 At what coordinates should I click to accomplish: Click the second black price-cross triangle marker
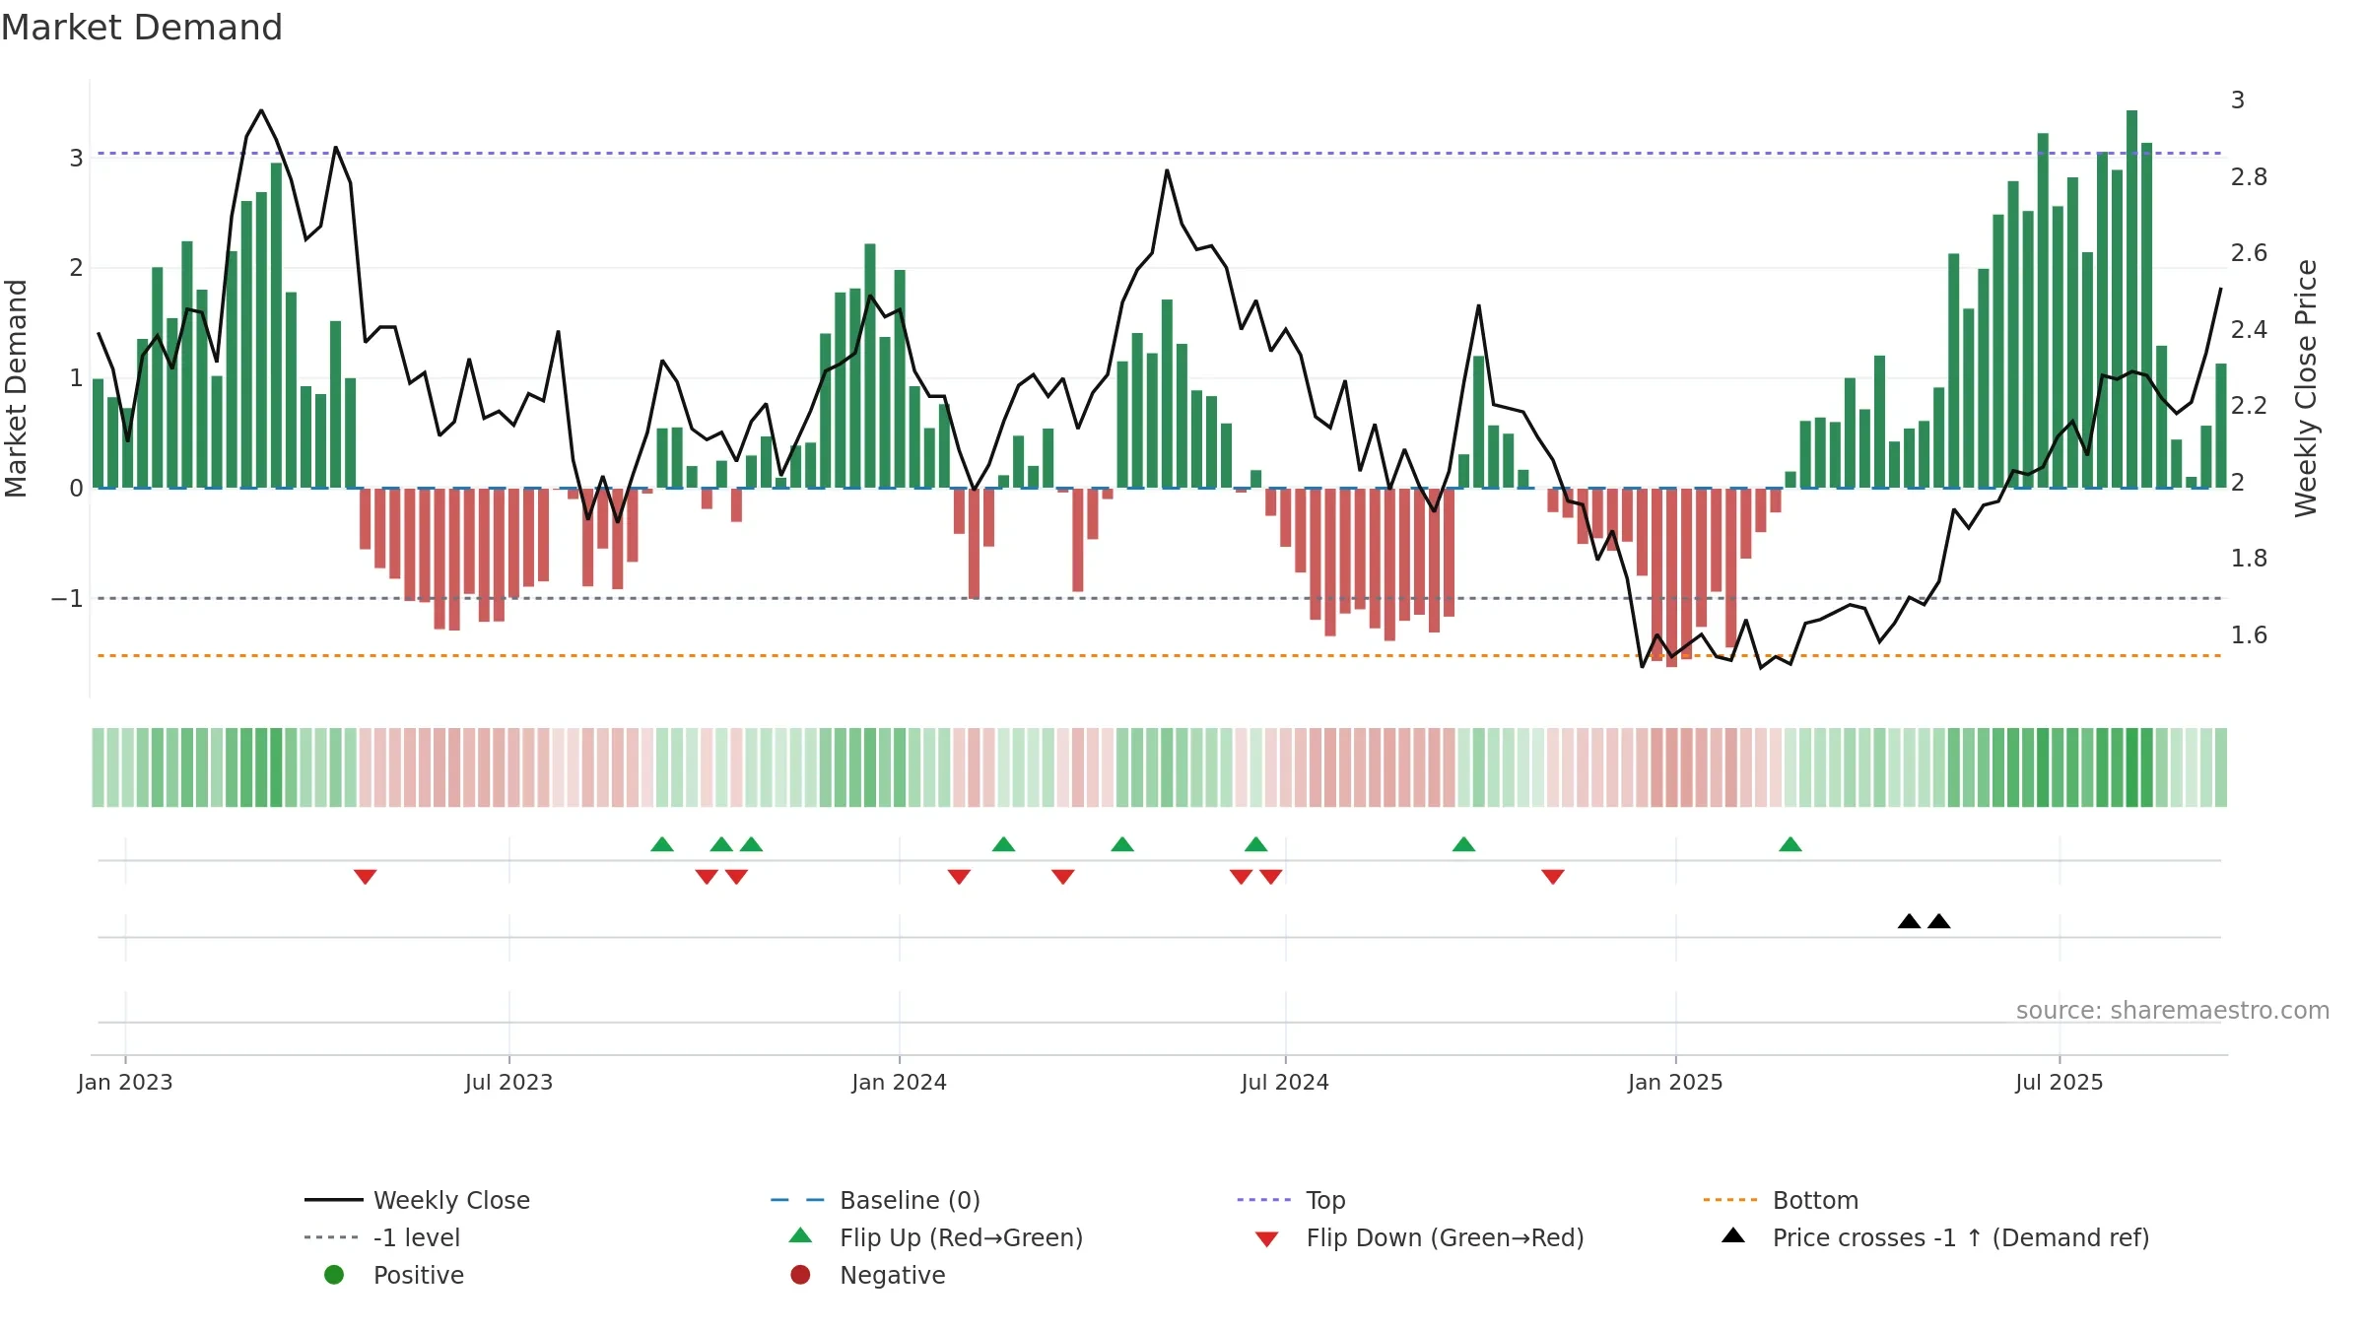(1939, 921)
